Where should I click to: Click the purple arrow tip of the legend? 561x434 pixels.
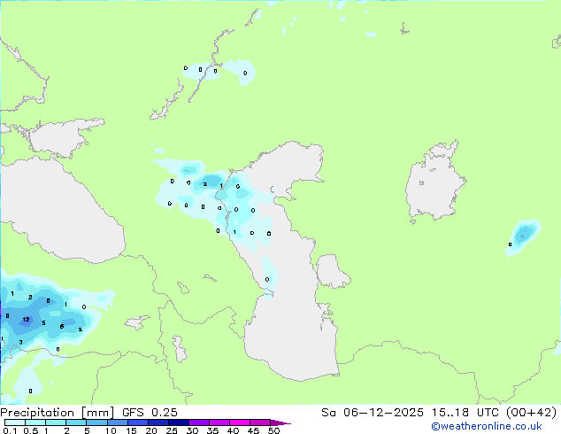point(280,423)
